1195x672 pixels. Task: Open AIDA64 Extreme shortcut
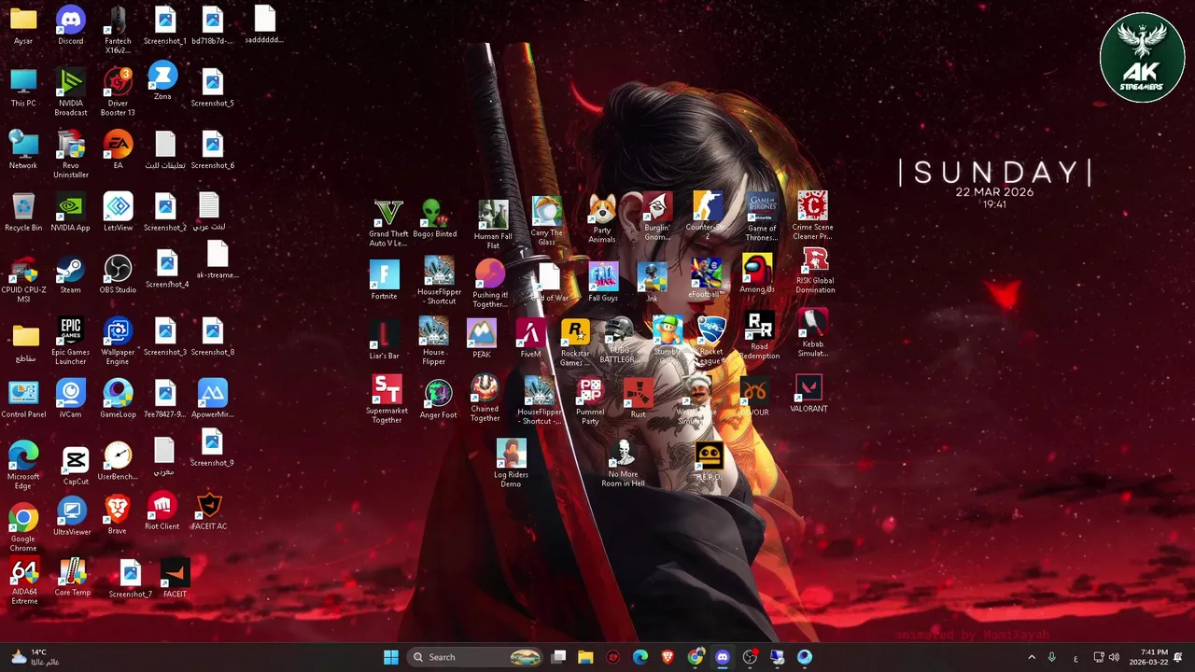pos(24,582)
